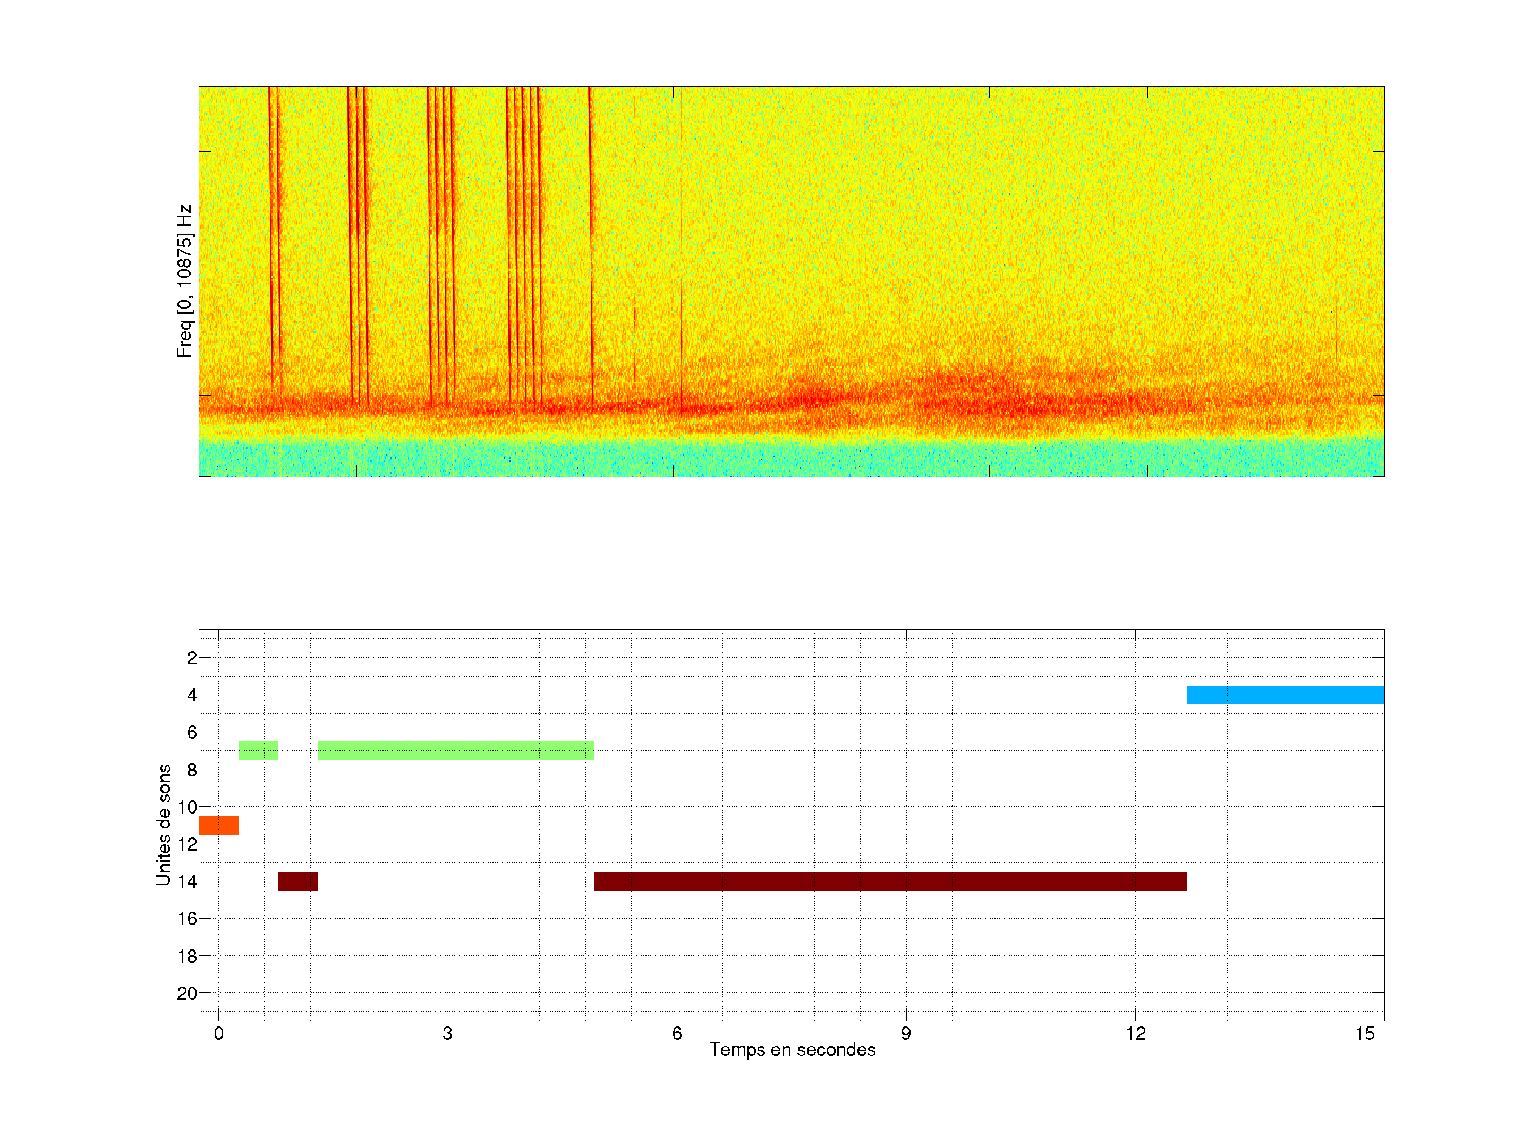
Task: Click the y-axis tick label 2
Action: [x=192, y=658]
